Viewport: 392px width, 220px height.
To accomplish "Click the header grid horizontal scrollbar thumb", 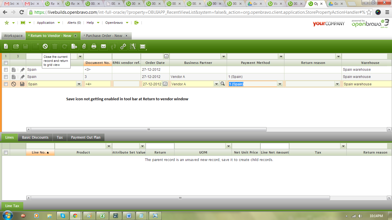I will click(149, 129).
